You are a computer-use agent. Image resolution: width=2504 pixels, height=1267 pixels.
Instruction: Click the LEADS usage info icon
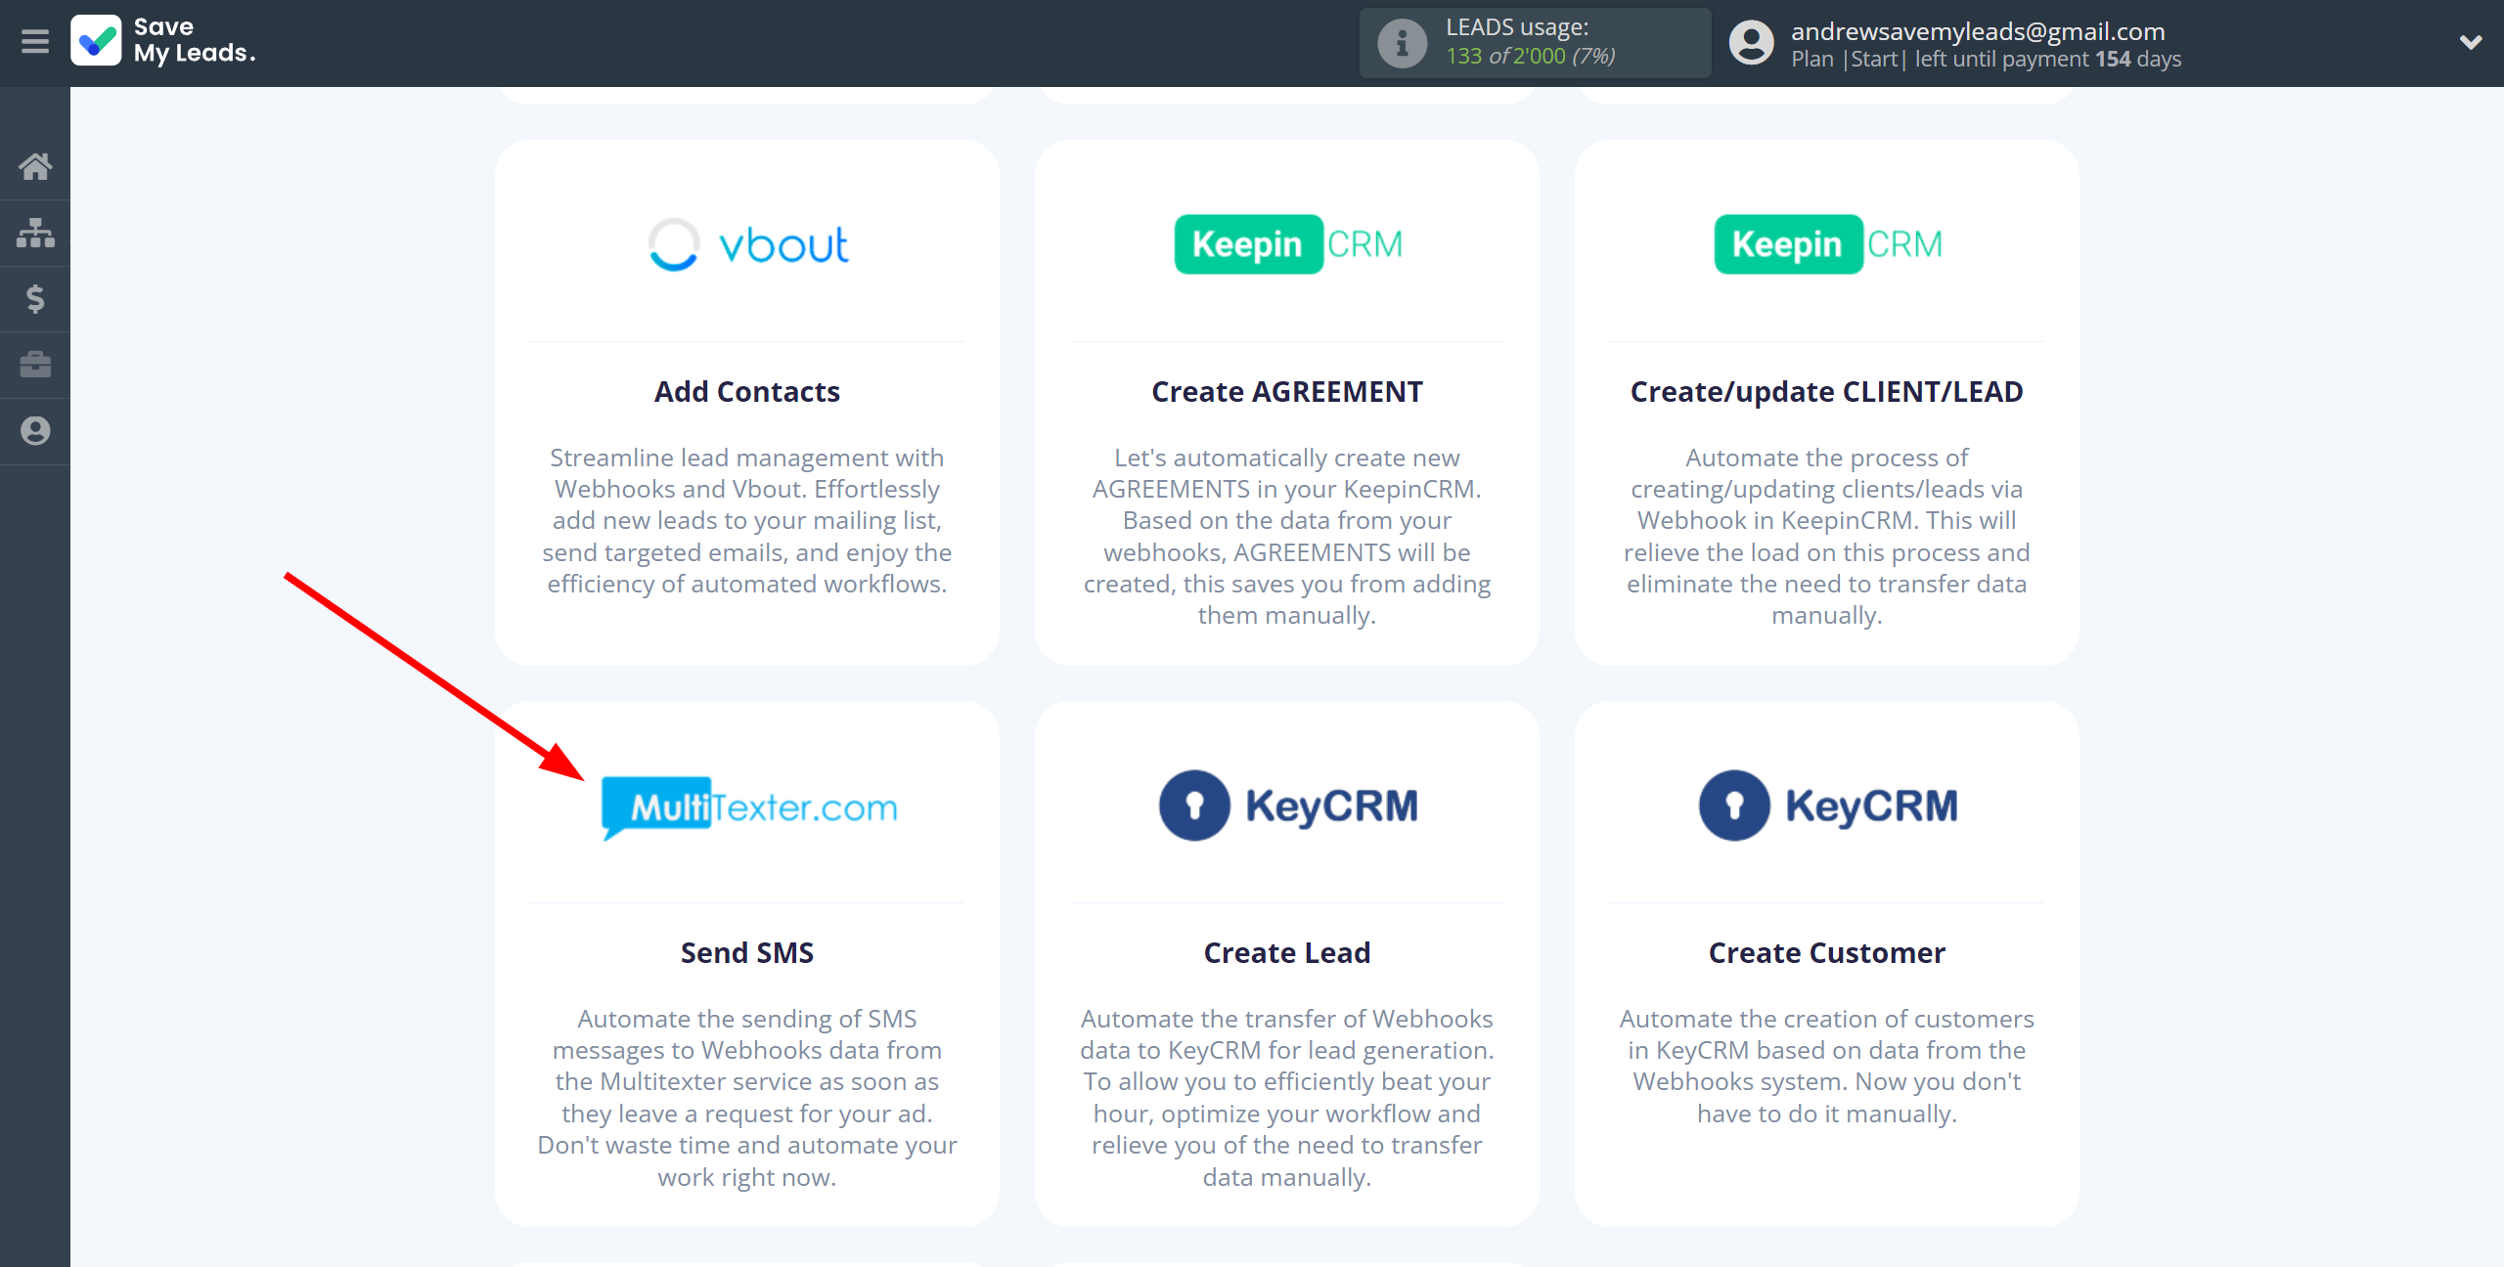(1402, 43)
